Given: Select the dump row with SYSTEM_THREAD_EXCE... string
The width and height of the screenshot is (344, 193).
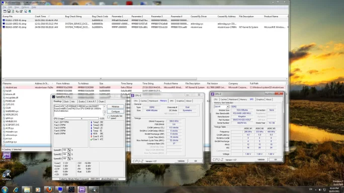Looking at the screenshot, I should [x=145, y=27].
